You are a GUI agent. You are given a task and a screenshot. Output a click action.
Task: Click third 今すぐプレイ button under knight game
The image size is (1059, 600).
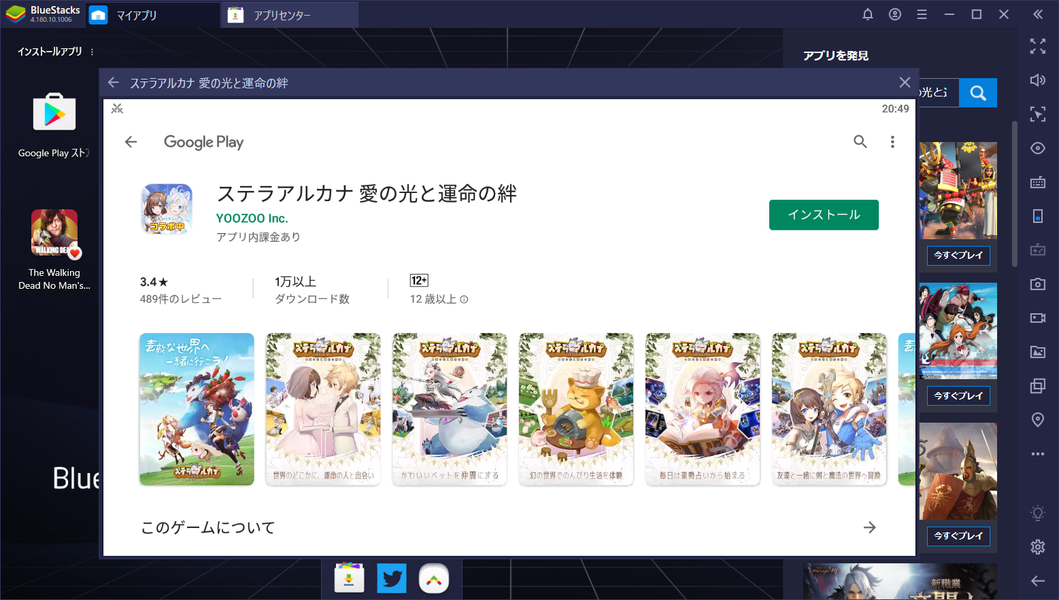[958, 536]
